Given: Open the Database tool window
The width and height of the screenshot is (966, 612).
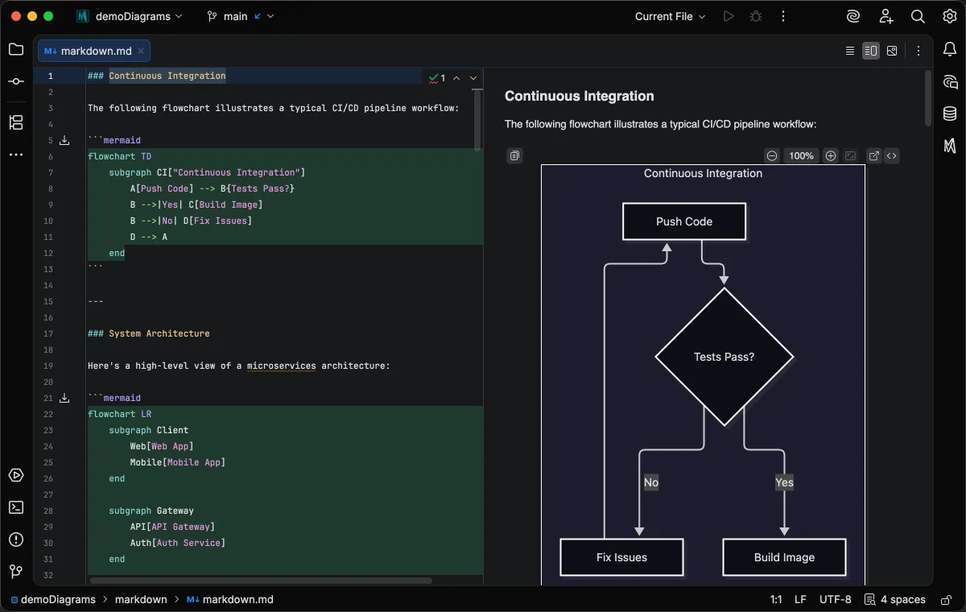Looking at the screenshot, I should click(x=950, y=114).
